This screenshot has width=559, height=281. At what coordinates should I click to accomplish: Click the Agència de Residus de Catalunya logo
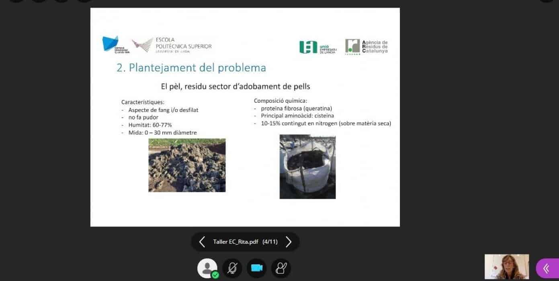click(367, 47)
